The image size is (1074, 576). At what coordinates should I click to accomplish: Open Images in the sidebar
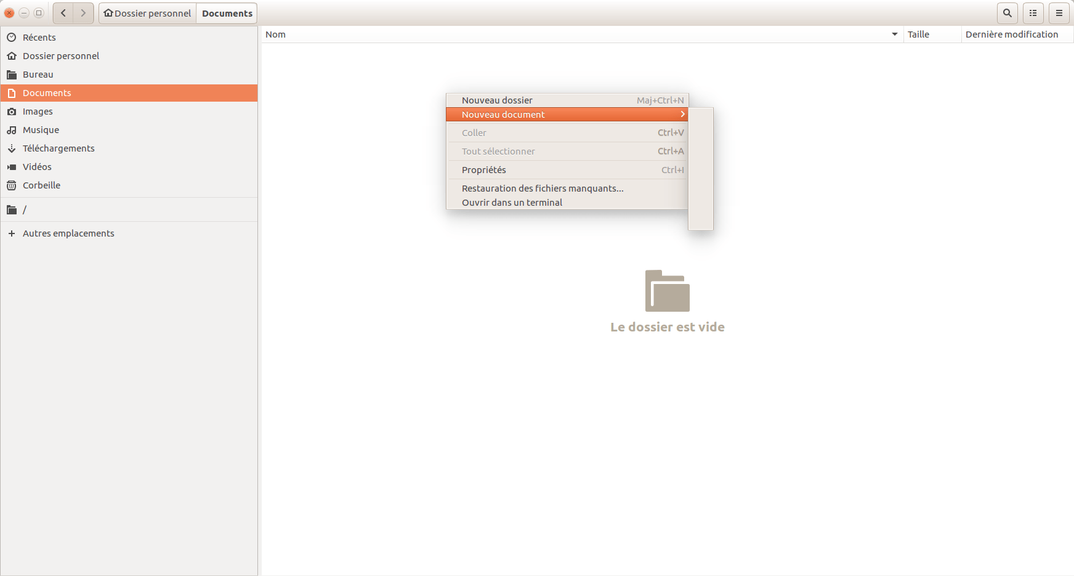point(129,112)
